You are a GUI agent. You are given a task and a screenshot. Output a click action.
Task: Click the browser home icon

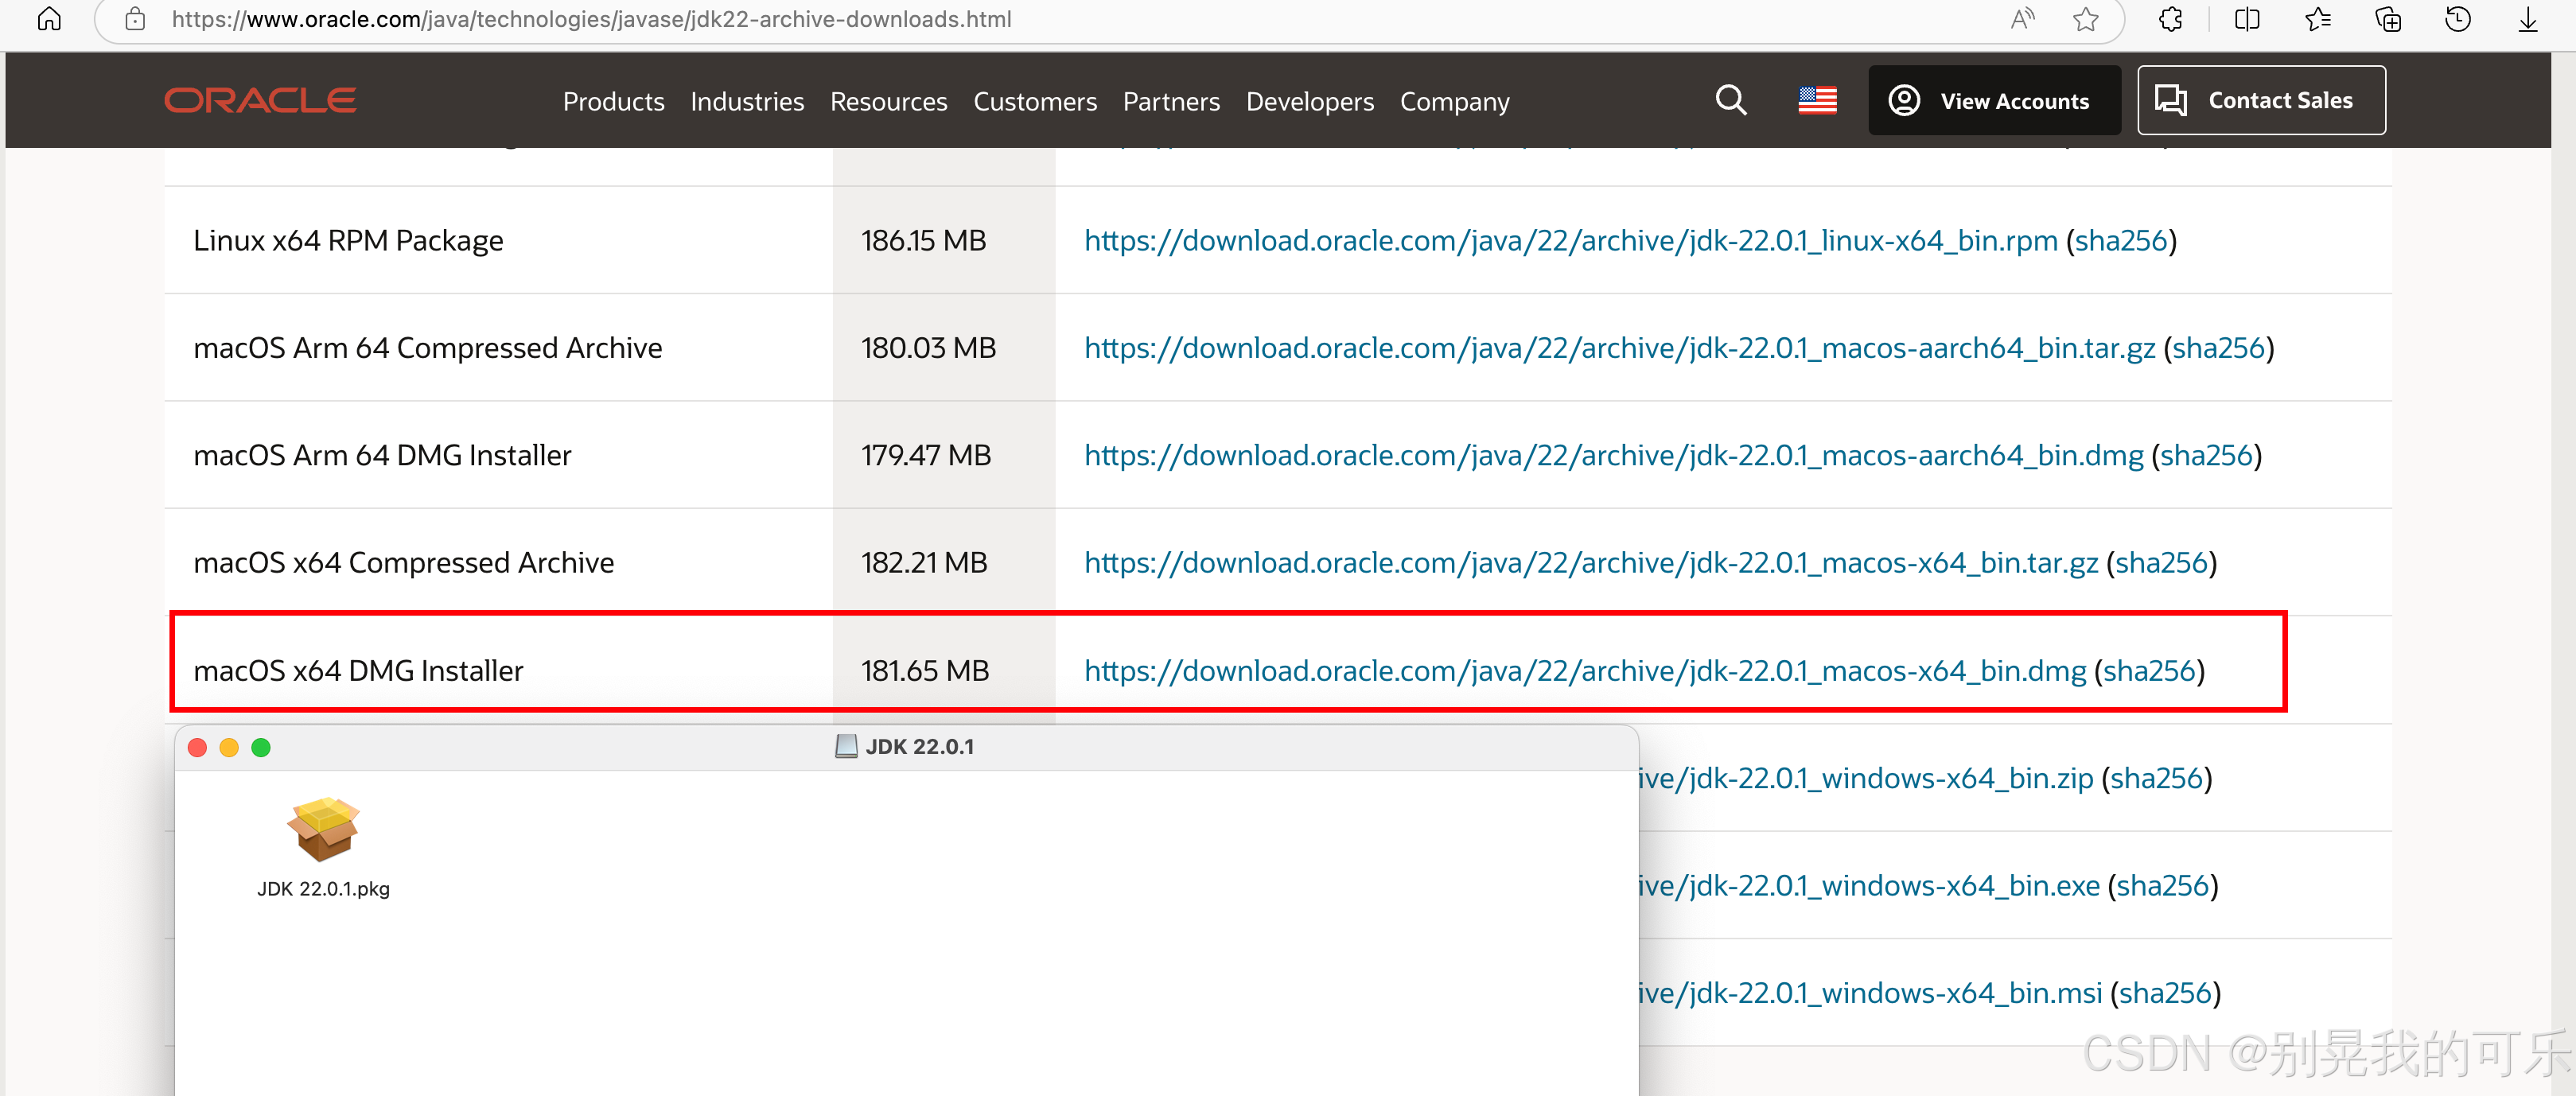(x=49, y=18)
